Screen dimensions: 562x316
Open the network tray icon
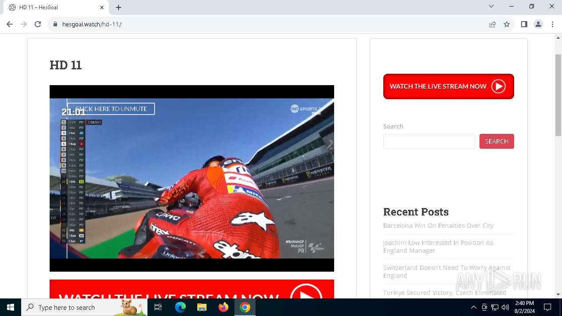pos(495,307)
